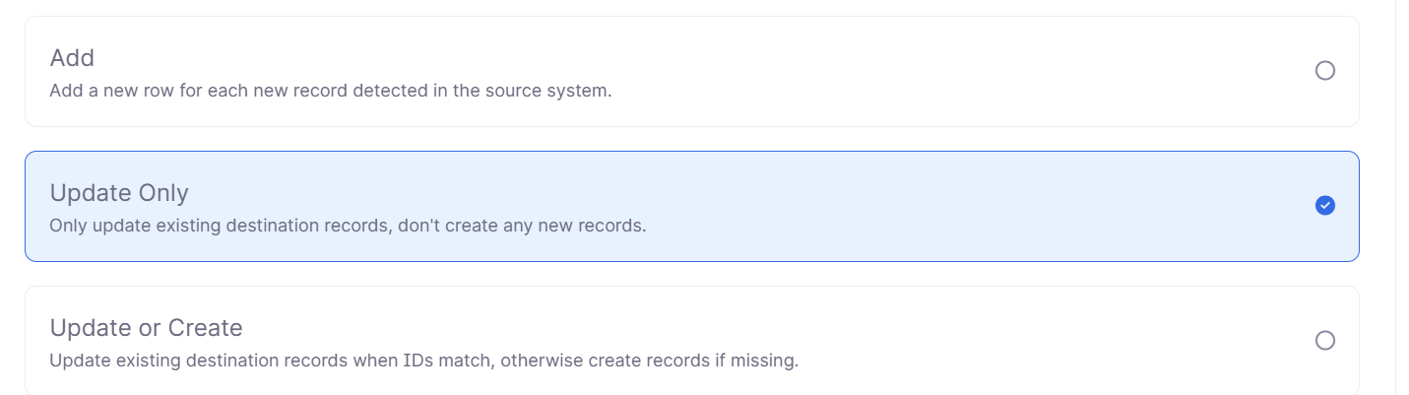Click the word "Only" in the selected heading
The width and height of the screenshot is (1409, 395).
162,193
